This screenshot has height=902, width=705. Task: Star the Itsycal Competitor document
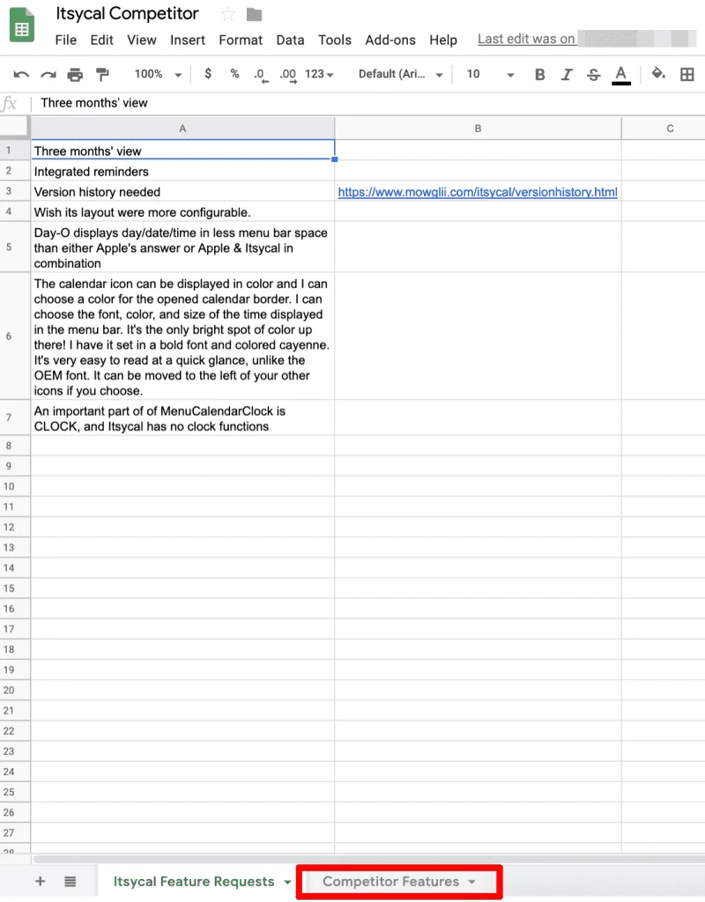pos(228,14)
